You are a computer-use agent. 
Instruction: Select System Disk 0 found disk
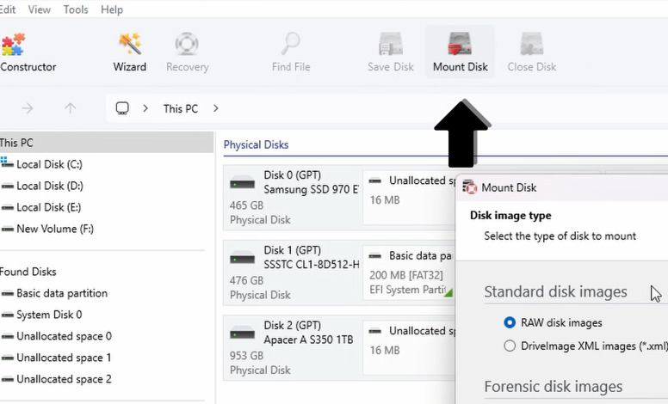pos(49,315)
